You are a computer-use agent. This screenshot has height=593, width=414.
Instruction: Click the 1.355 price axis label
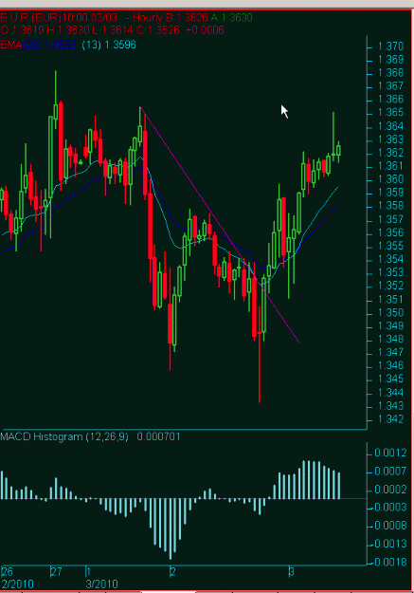[391, 246]
